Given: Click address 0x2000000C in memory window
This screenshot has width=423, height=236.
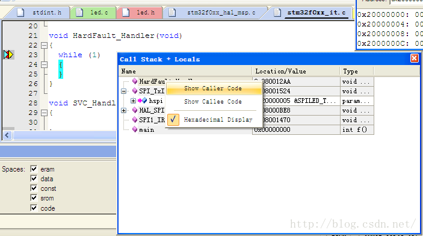Looking at the screenshot, I should click(x=383, y=43).
